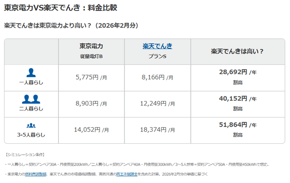Click 割高 under the 51,864円 value

(x=238, y=135)
